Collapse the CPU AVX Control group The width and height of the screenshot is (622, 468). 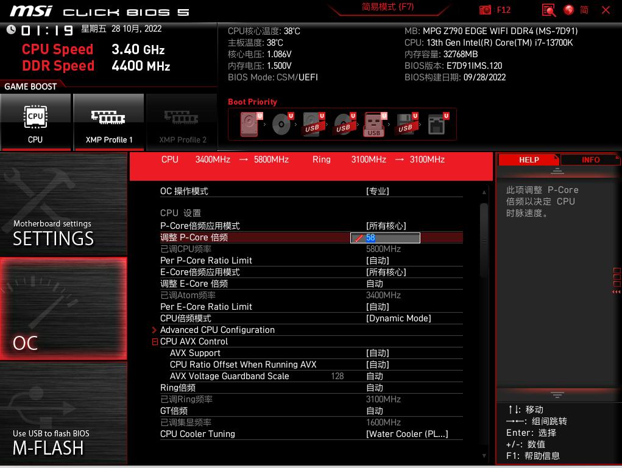point(155,341)
